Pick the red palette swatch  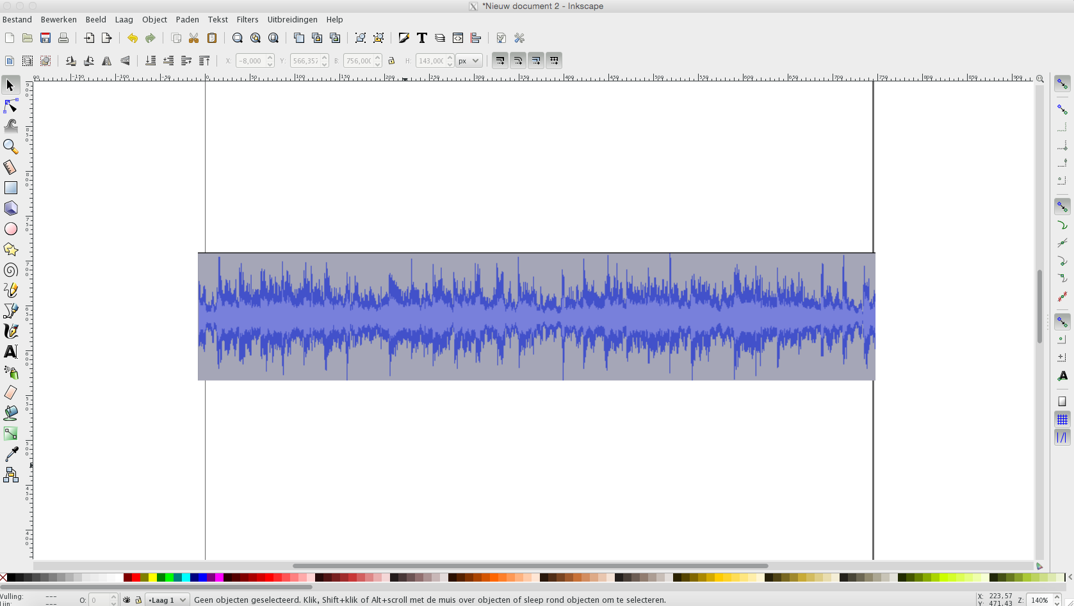[136, 578]
